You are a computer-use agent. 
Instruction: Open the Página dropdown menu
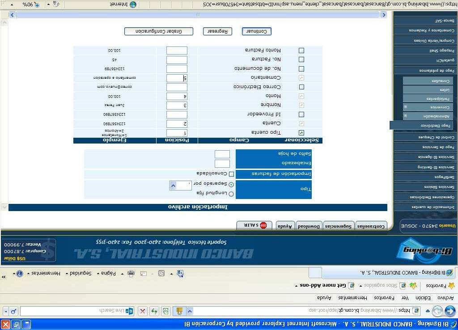[x=106, y=273]
